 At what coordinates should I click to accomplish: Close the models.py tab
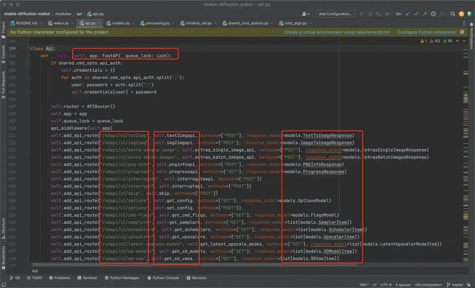[133, 23]
